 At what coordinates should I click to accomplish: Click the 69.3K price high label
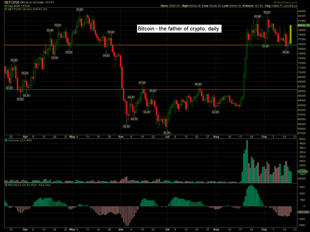pos(25,73)
